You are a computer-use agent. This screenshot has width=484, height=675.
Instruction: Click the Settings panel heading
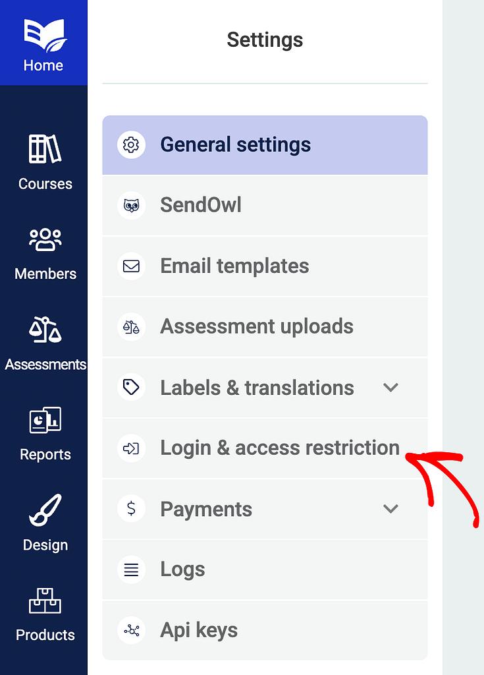tap(265, 40)
